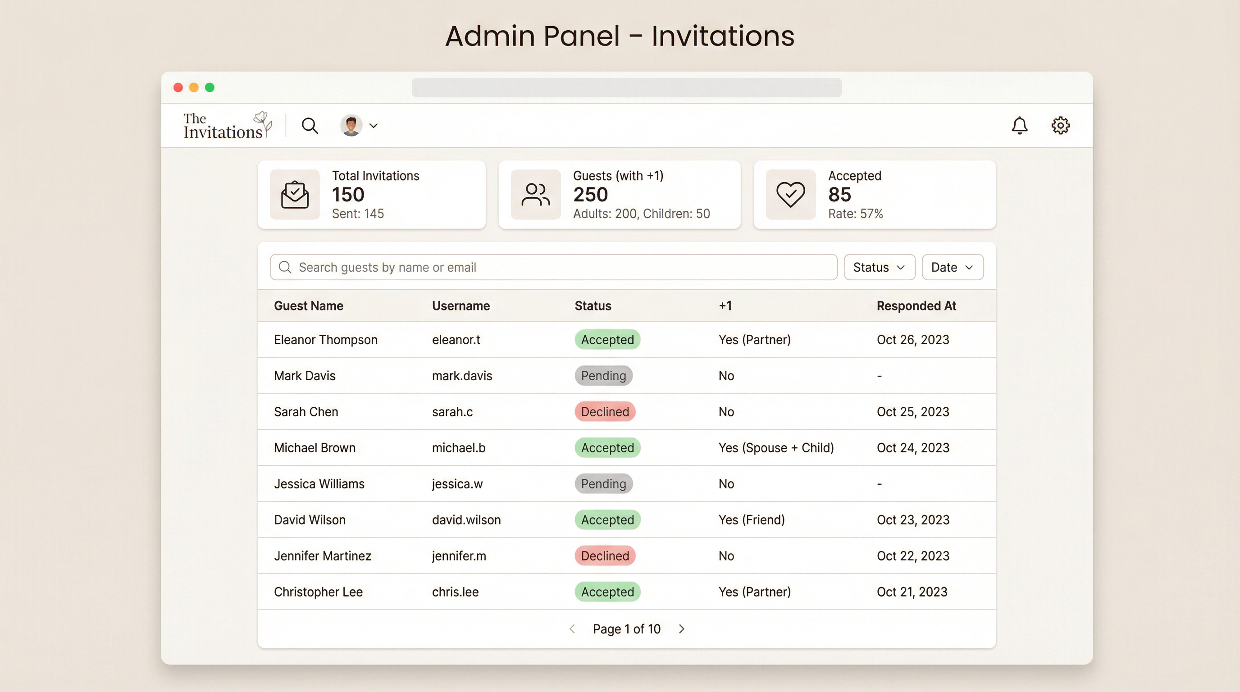Click the user avatar in the header
The height and width of the screenshot is (692, 1240).
351,125
